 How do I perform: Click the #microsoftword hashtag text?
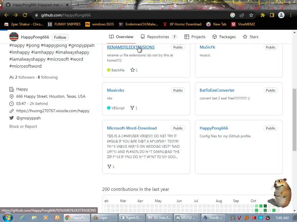(26, 66)
